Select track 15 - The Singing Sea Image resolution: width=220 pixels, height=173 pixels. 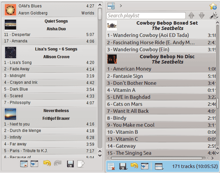point(161,153)
